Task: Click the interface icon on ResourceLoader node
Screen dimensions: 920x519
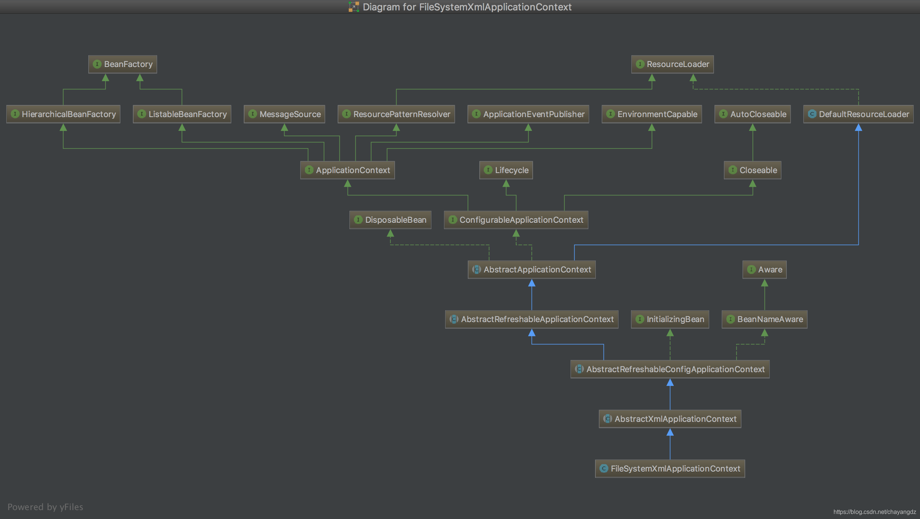Action: point(640,64)
